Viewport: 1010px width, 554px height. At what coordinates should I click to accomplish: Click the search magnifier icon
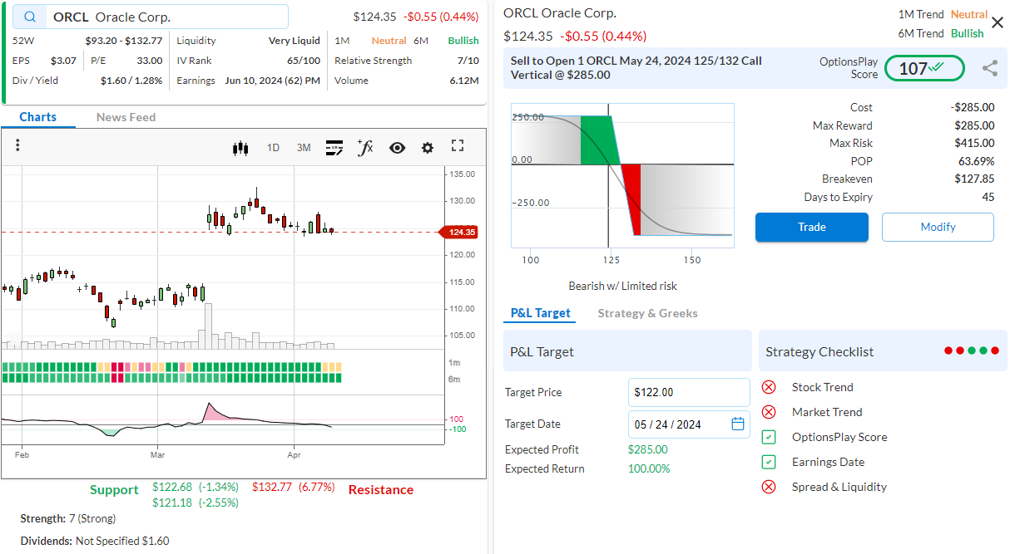coord(30,17)
